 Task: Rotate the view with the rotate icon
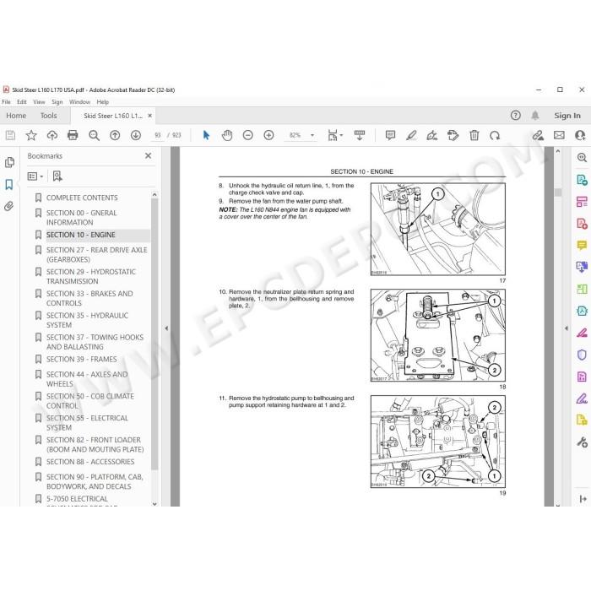(495, 135)
